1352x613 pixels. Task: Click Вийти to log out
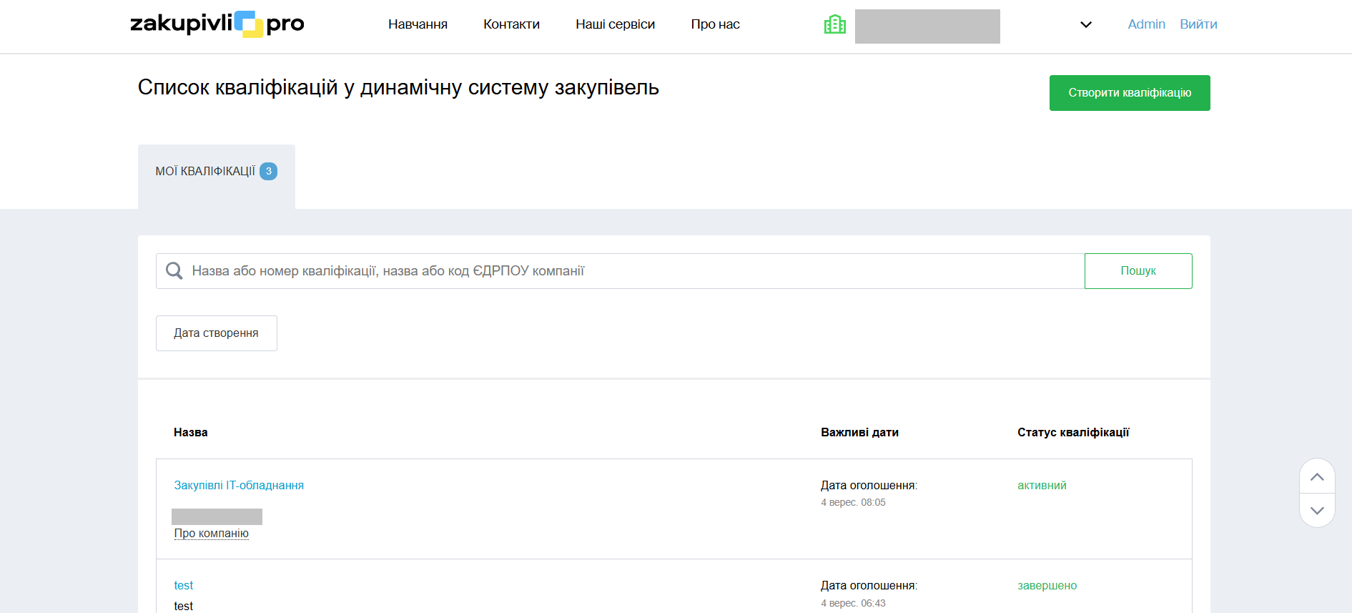click(1198, 24)
